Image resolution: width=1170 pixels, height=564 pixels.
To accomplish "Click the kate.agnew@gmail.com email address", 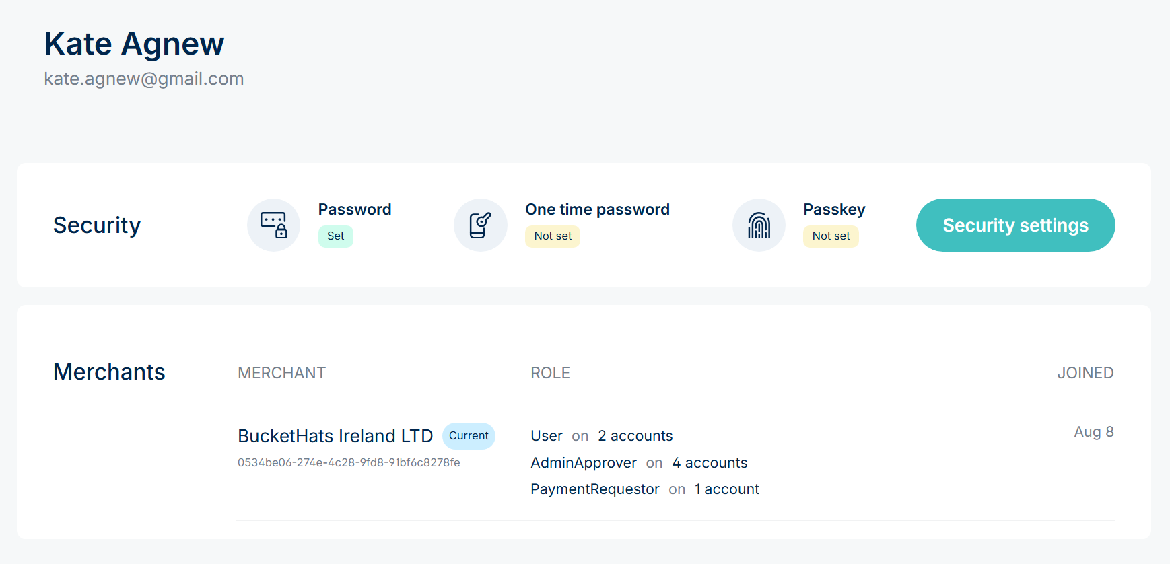I will (x=144, y=79).
